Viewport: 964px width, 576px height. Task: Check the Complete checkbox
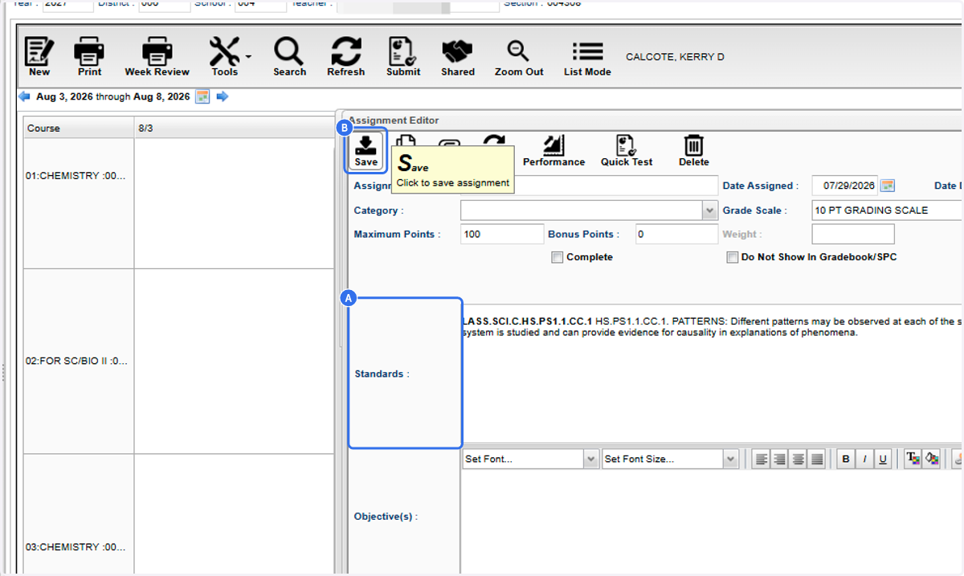click(x=557, y=258)
